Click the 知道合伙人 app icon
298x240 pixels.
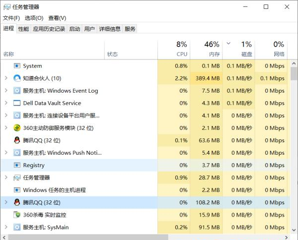[x=17, y=78]
